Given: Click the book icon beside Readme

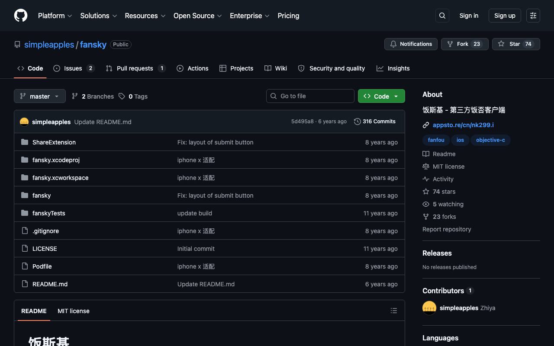Looking at the screenshot, I should click(x=426, y=154).
